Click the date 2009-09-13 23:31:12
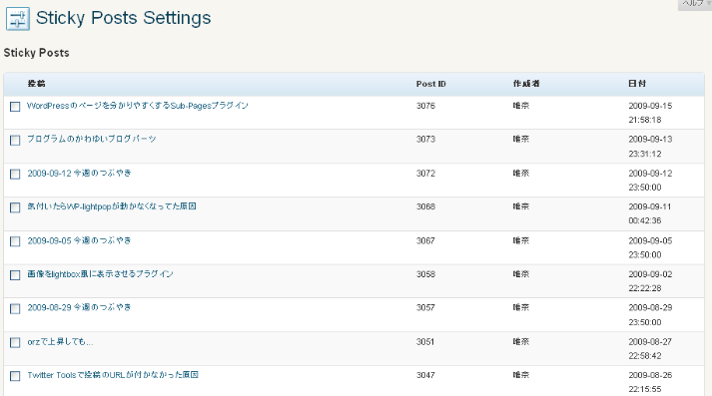Image resolution: width=712 pixels, height=396 pixels. pos(650,147)
